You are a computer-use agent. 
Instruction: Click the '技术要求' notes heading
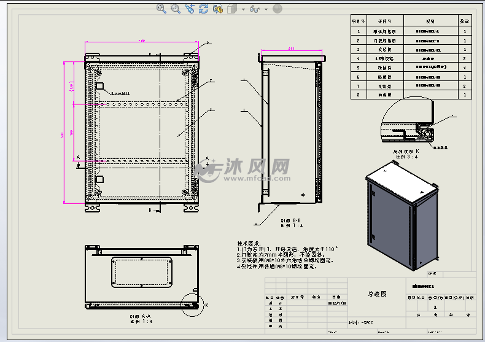249,244
